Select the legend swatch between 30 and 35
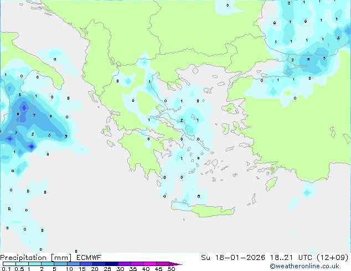The width and height of the screenshot is (351, 271). tap(126, 264)
